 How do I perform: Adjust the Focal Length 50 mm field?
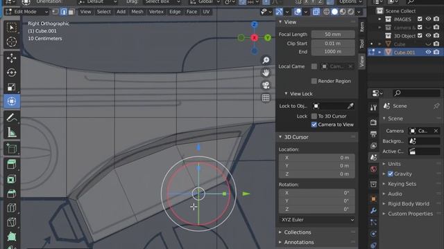[x=333, y=34]
